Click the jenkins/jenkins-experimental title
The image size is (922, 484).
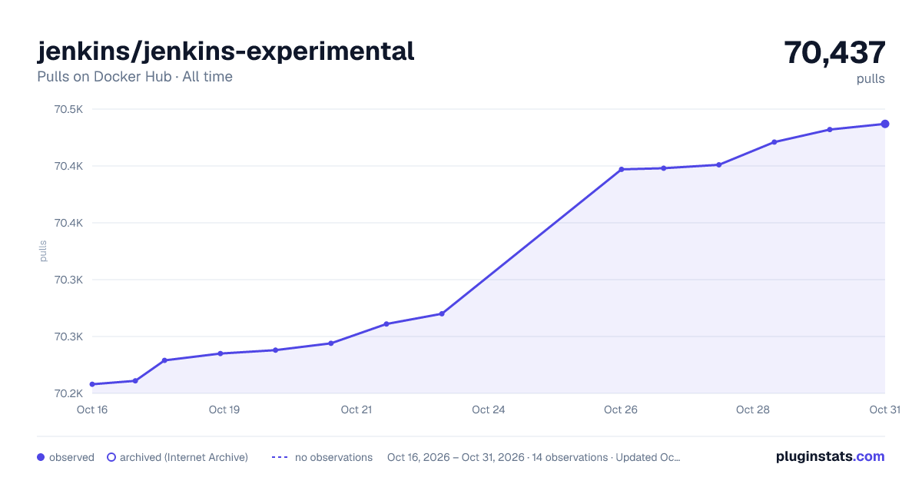(x=226, y=51)
